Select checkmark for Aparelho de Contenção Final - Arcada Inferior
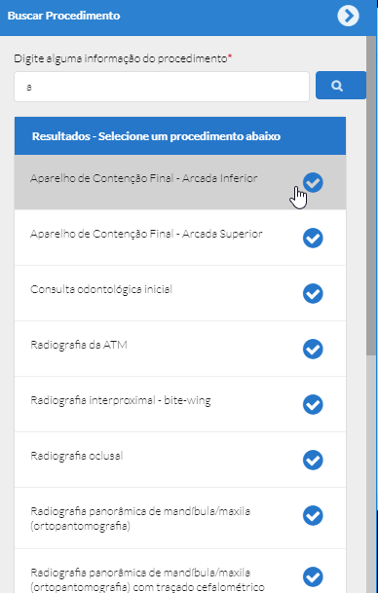 [313, 183]
